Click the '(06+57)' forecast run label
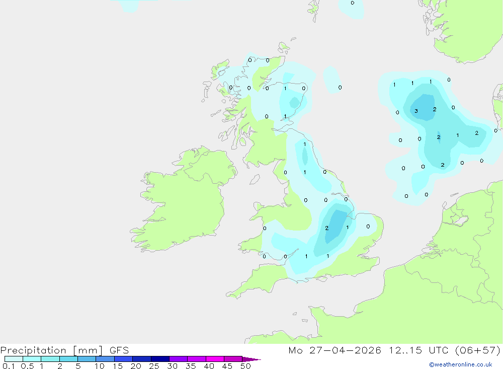Screen dimensions: 503x369 pos(478,350)
